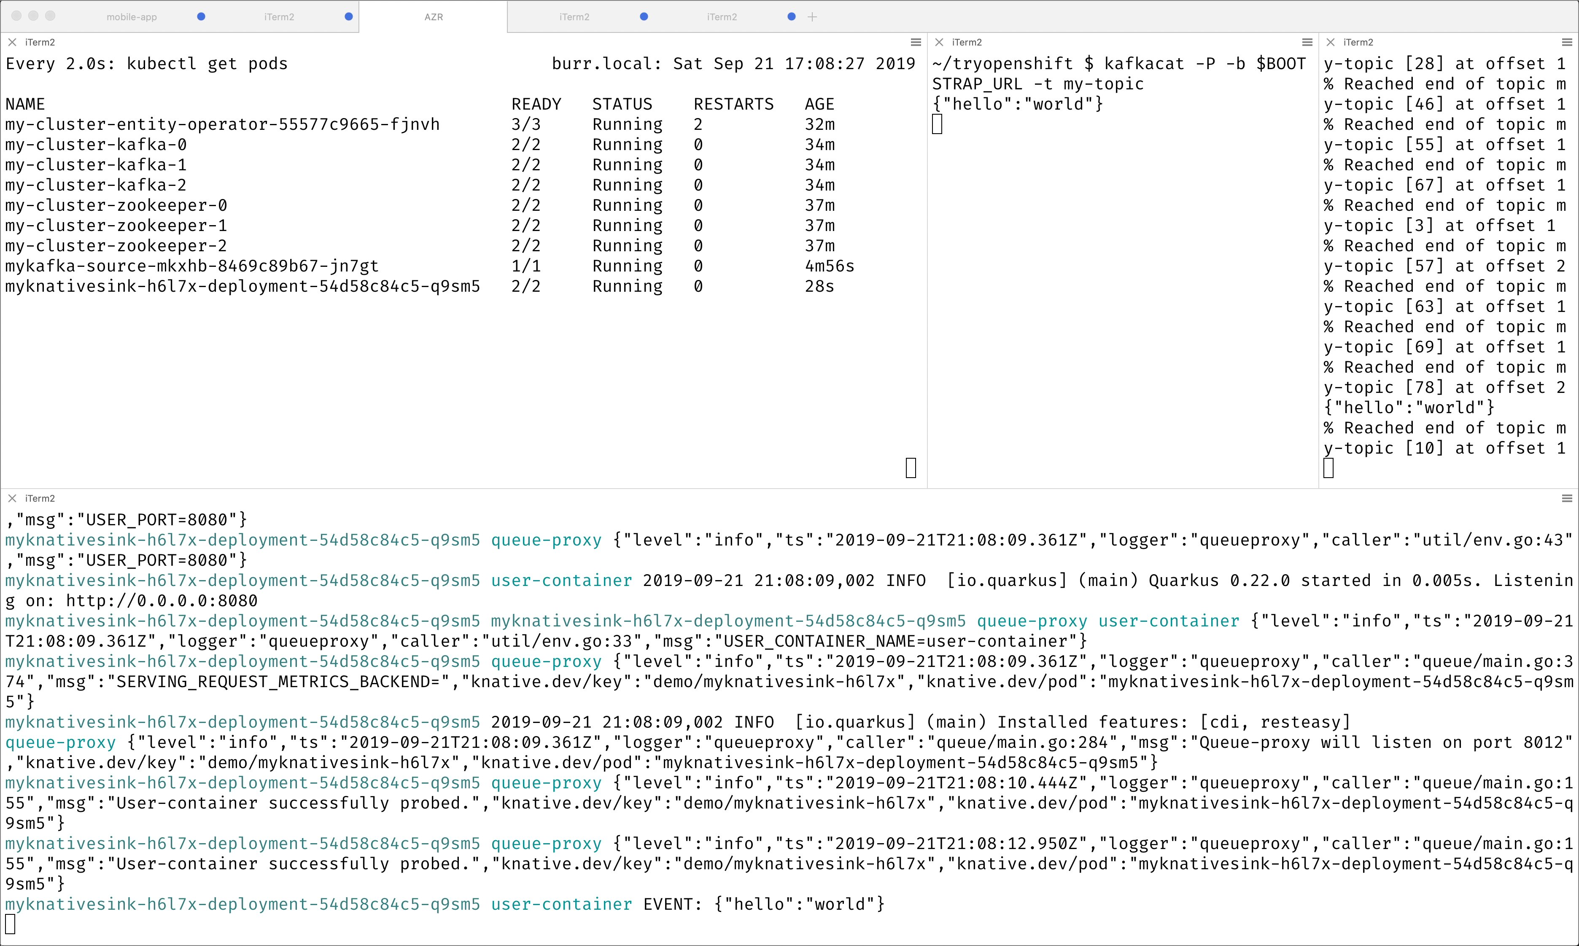Click the mykafka-source pod row
Image resolution: width=1579 pixels, height=946 pixels.
[x=191, y=266]
